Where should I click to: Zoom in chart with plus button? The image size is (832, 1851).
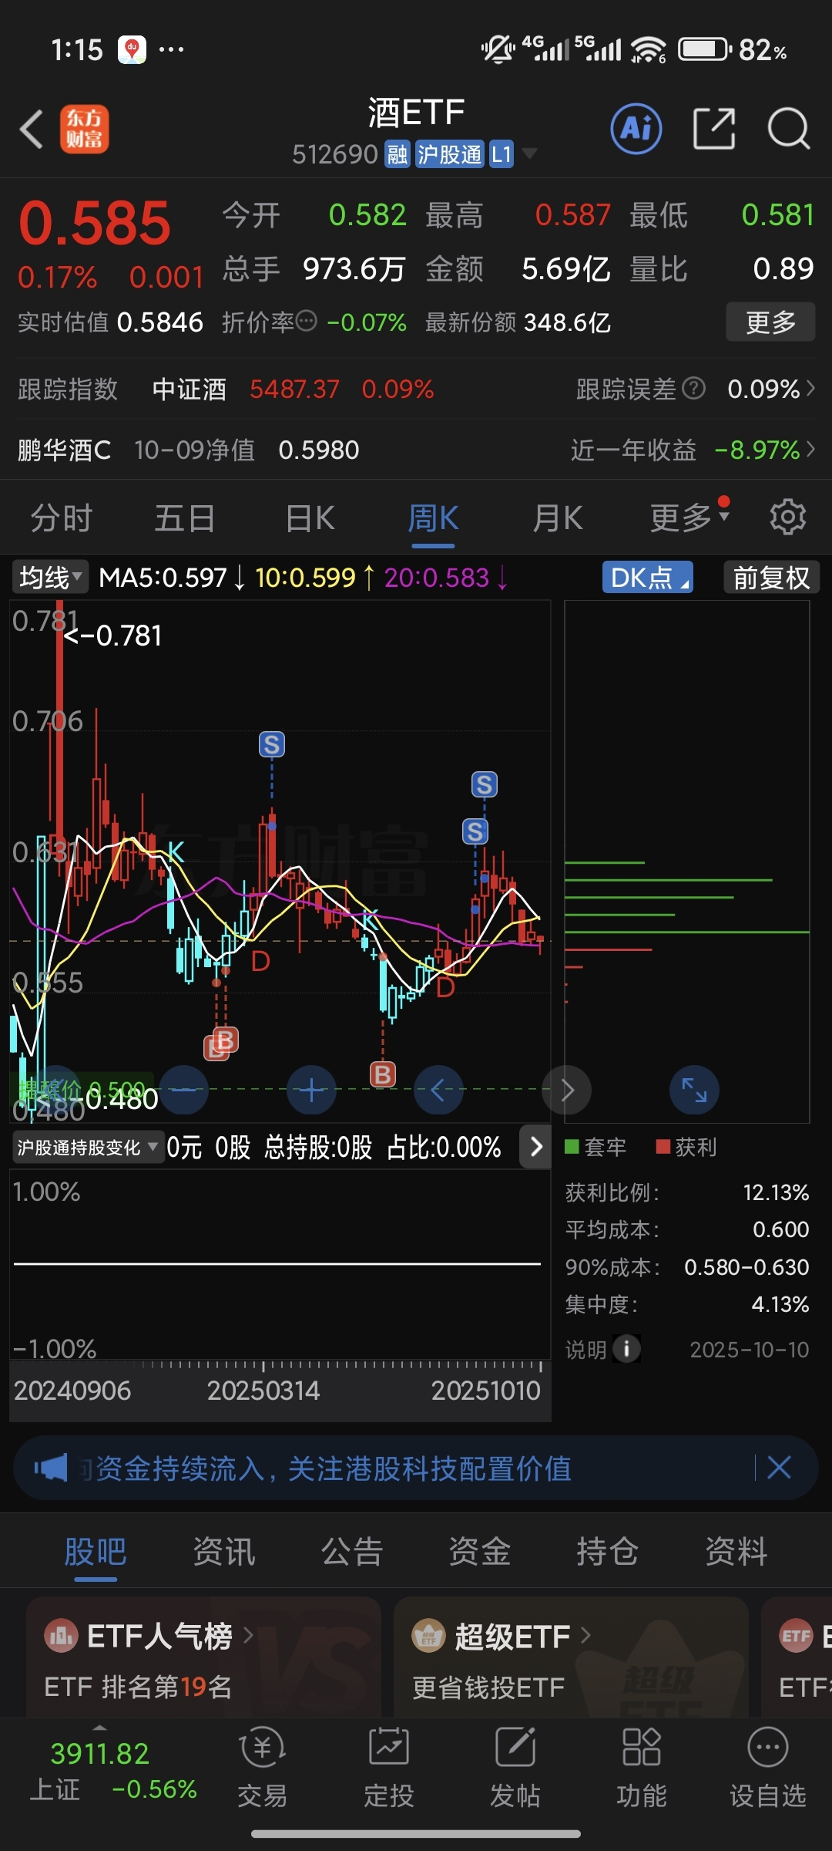click(x=311, y=1090)
